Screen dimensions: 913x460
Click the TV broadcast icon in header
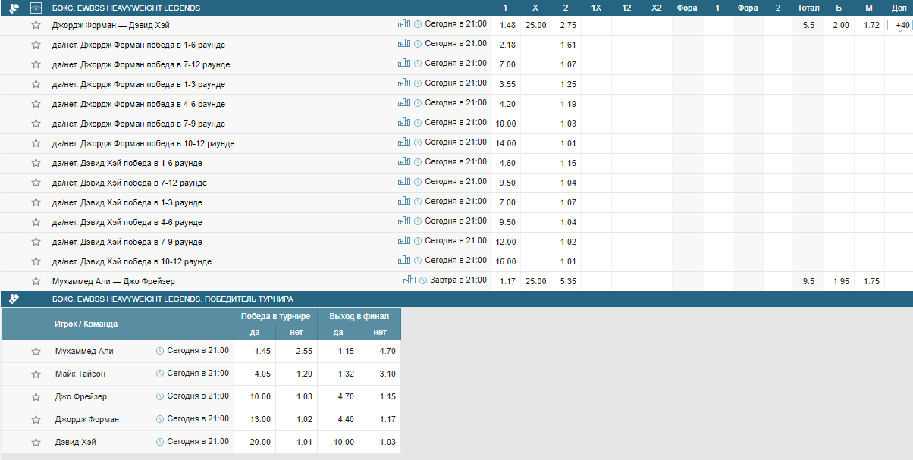click(x=36, y=8)
